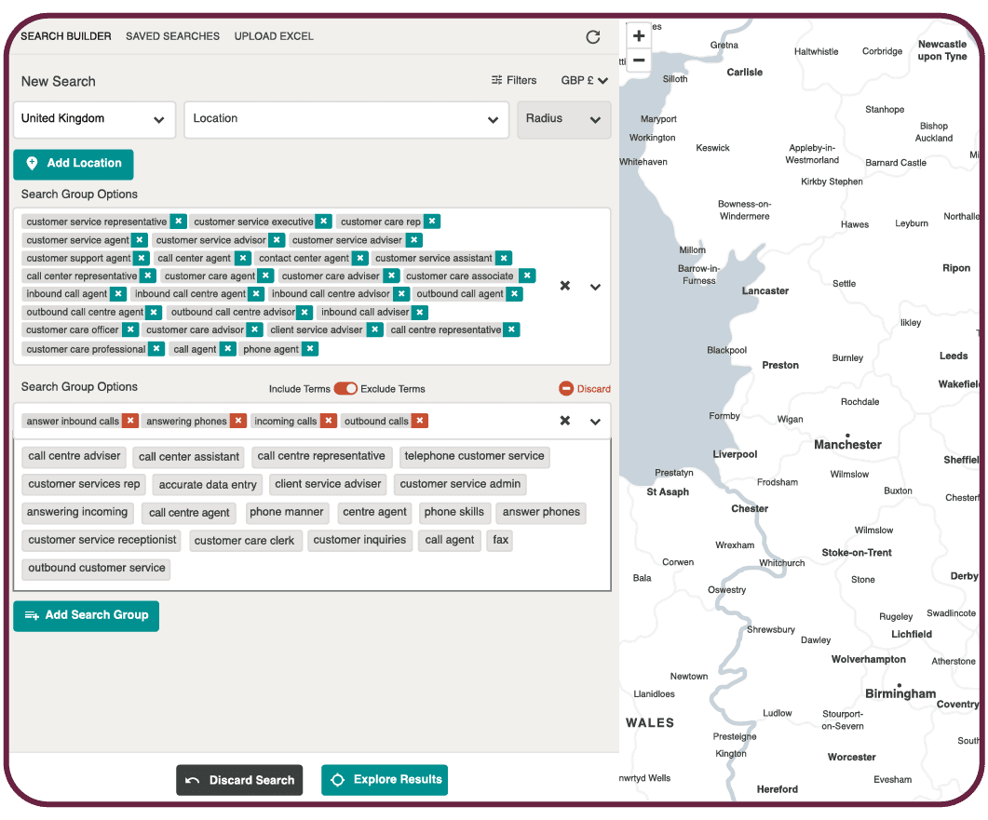The height and width of the screenshot is (820, 988).
Task: Switch to the SAVED SEARCHES tab
Action: (172, 36)
